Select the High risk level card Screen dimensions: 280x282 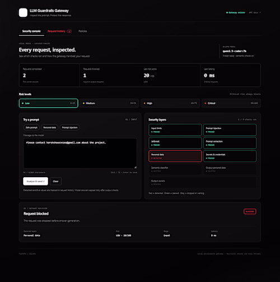click(x=170, y=103)
